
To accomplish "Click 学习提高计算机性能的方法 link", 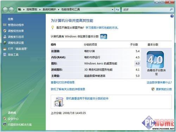I will (x=102, y=28).
